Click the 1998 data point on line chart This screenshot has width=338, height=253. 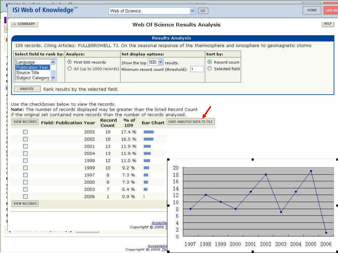pyautogui.click(x=206, y=195)
